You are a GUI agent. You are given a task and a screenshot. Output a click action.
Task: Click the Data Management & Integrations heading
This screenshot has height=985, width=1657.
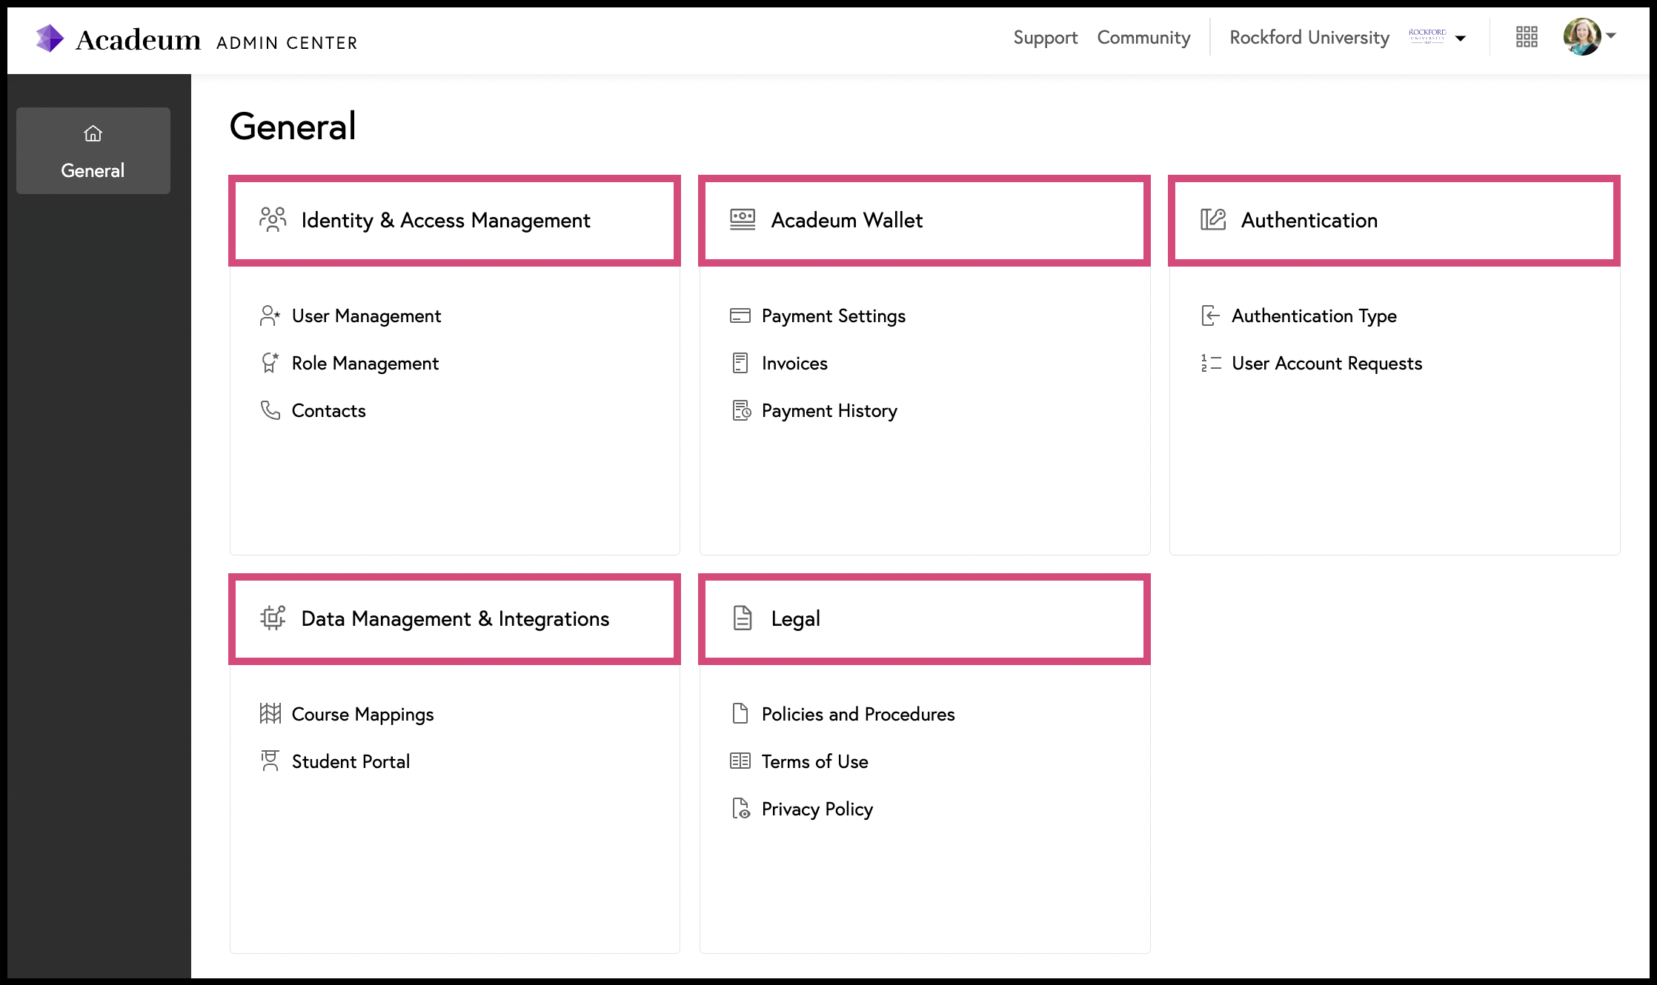coord(455,619)
